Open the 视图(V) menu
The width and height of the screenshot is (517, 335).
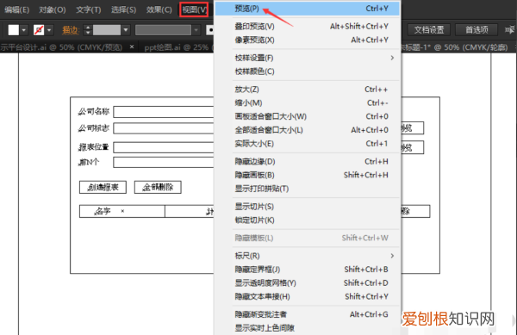194,9
